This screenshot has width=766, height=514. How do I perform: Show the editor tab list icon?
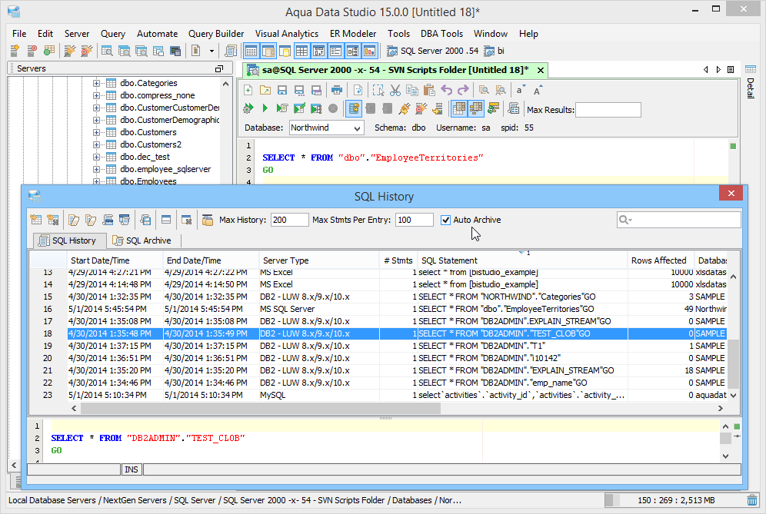tap(731, 70)
